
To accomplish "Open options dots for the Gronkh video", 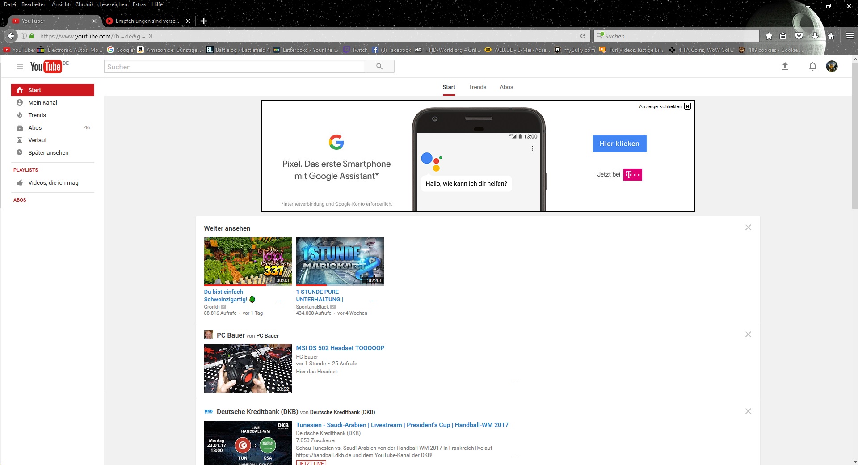I will coord(280,301).
